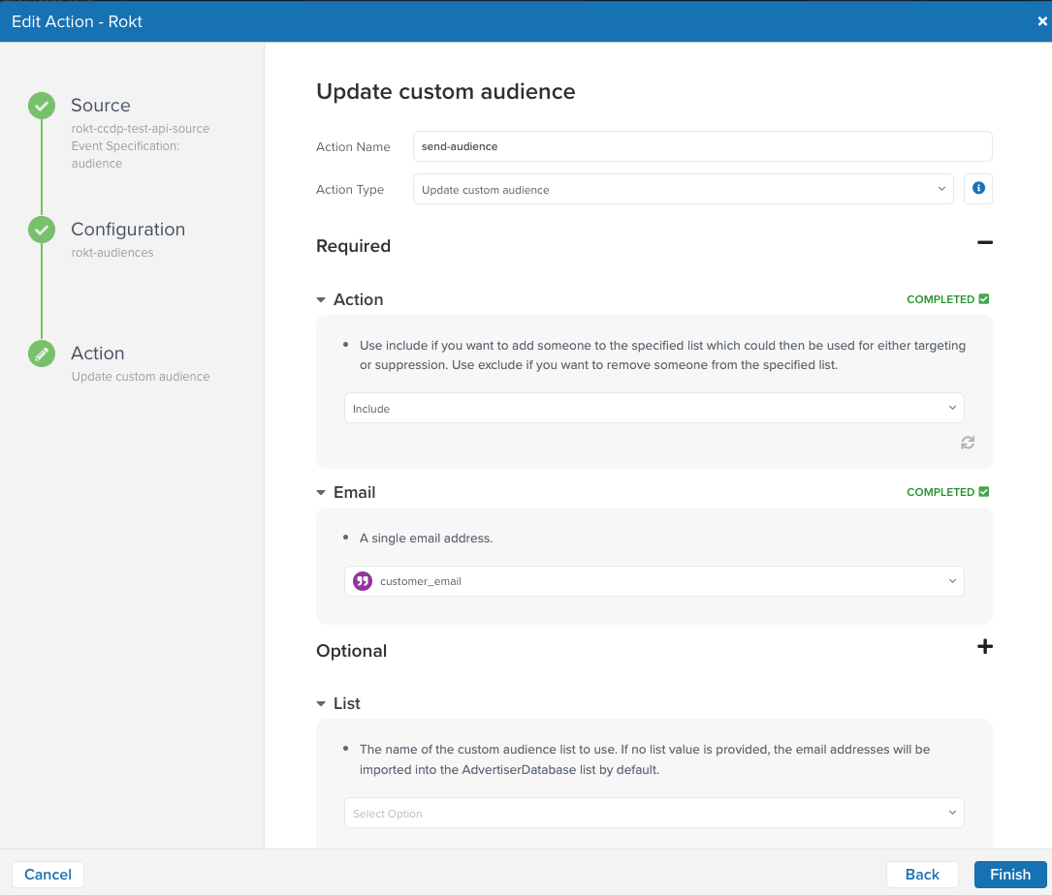The width and height of the screenshot is (1052, 895).
Task: Click the rokt-ccdp-test-api-source text
Action: coord(141,129)
